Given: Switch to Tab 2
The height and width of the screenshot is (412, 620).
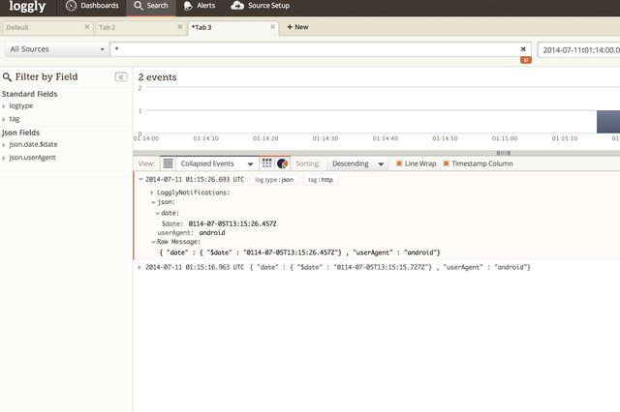Looking at the screenshot, I should pos(139,28).
